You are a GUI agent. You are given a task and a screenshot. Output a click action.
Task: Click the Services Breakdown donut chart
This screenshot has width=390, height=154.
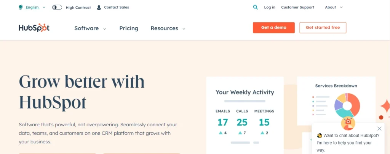point(347,105)
